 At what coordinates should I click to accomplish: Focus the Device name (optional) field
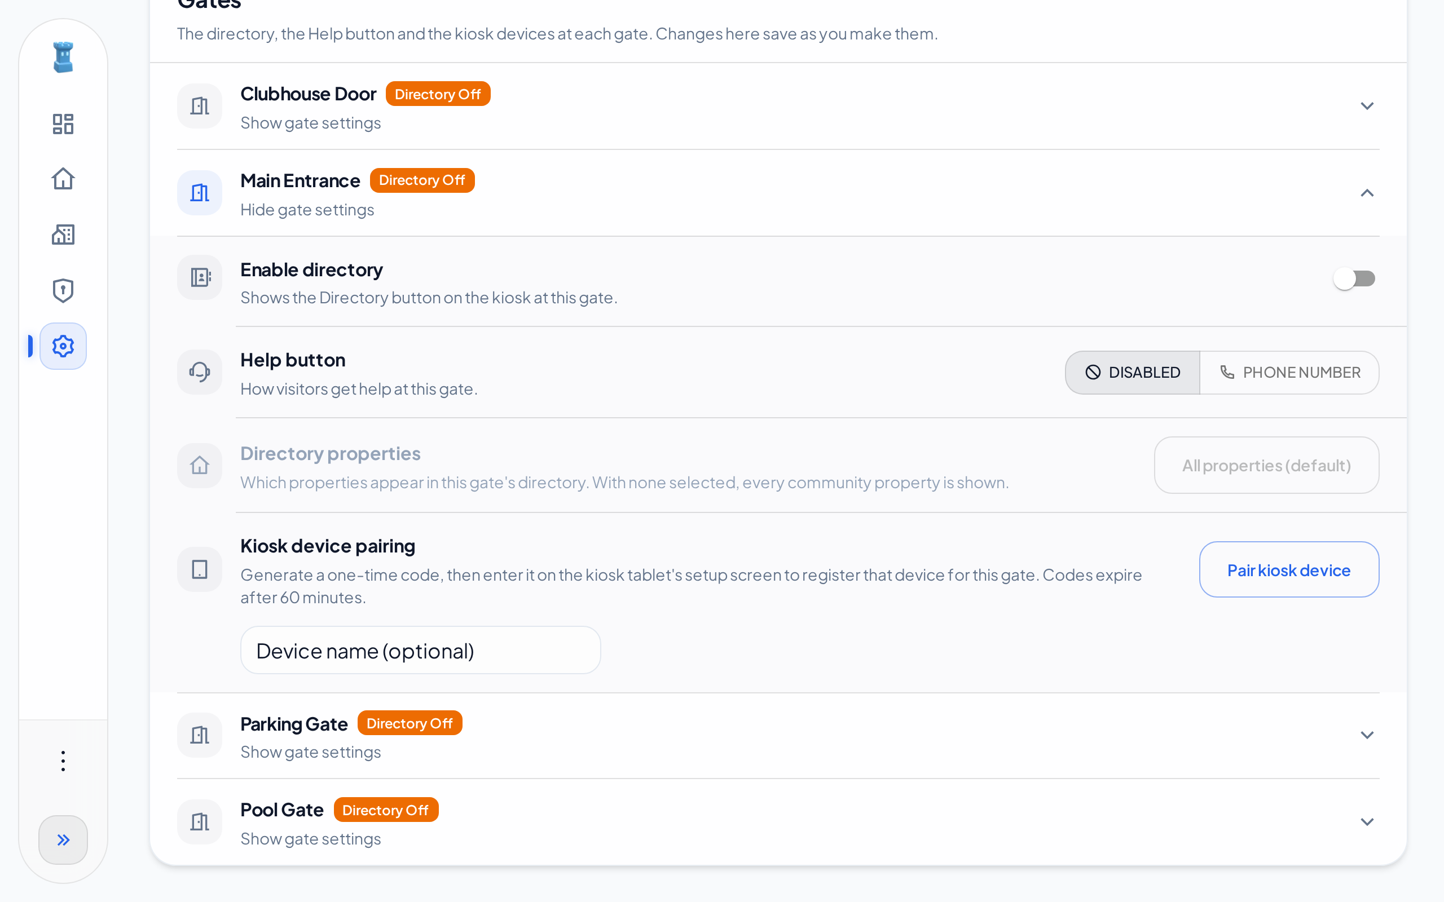tap(421, 650)
